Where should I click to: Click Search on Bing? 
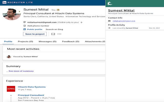coord(54,29)
